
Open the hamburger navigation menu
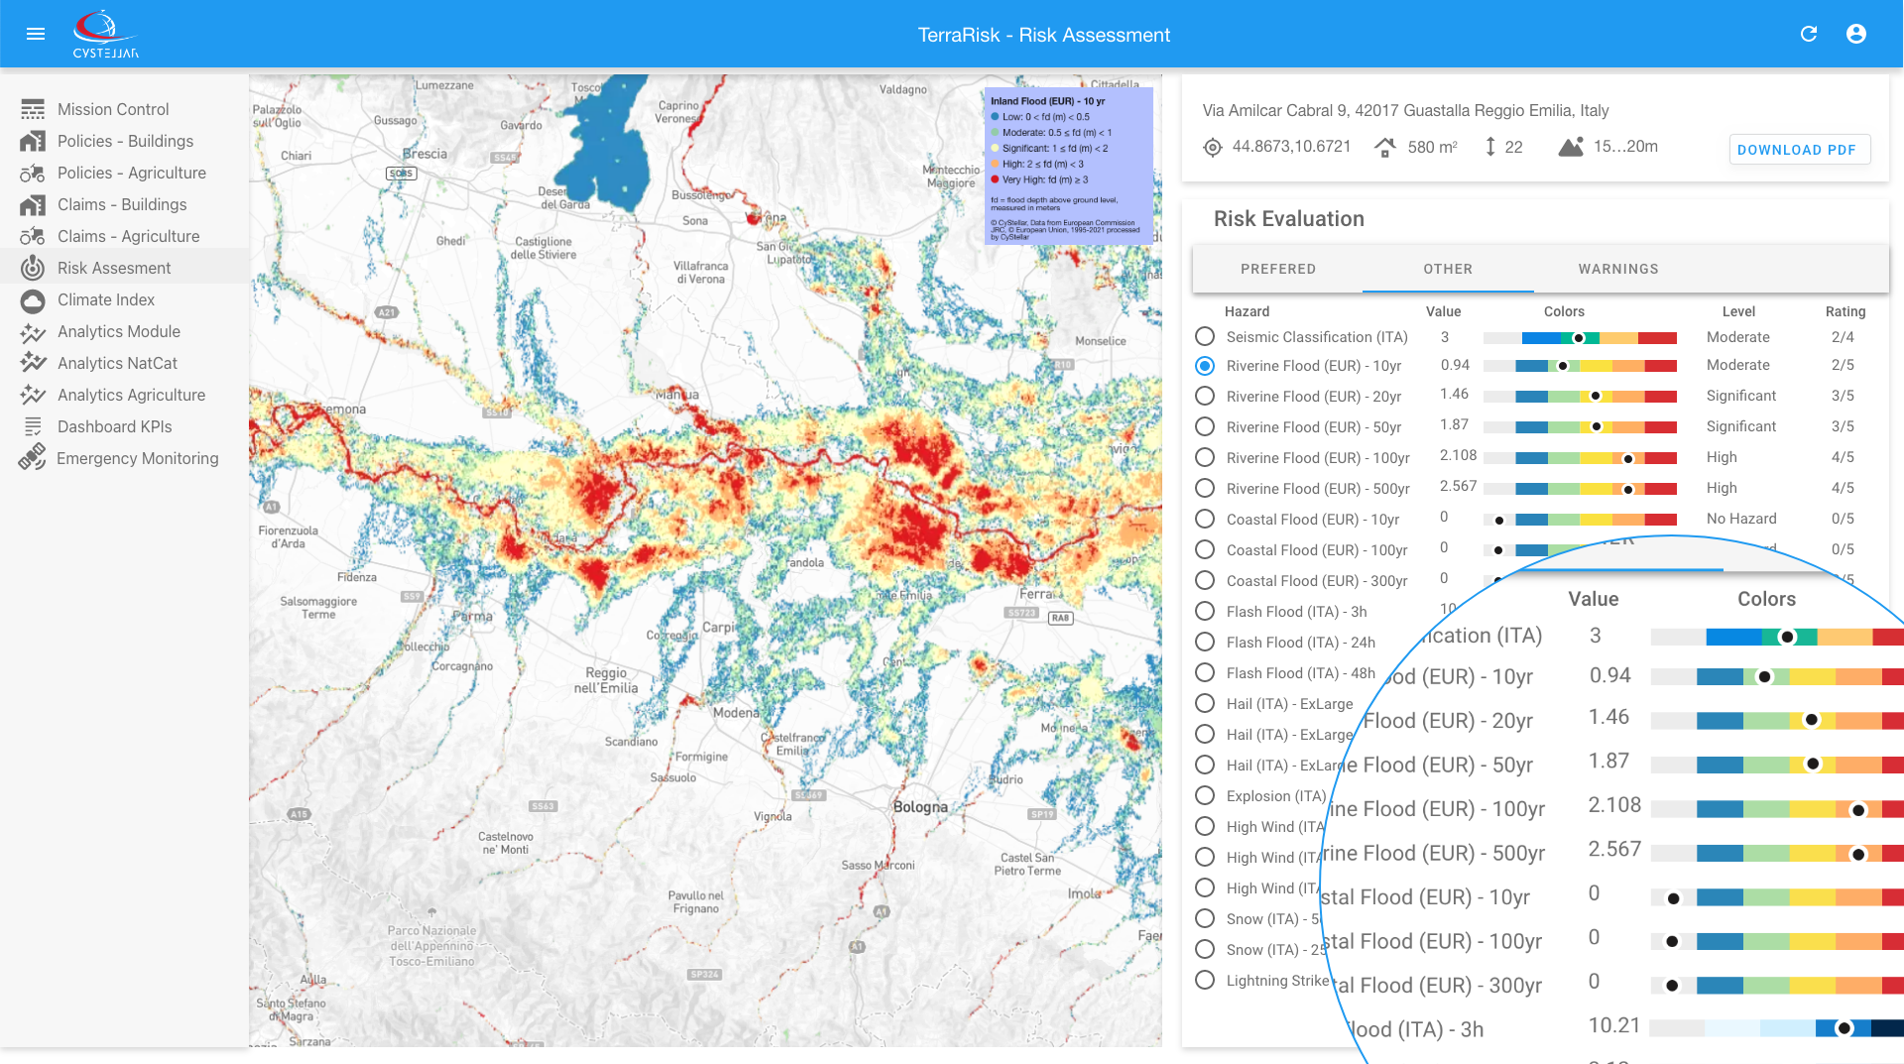point(36,34)
